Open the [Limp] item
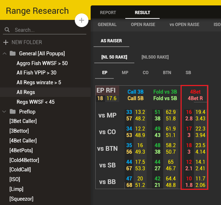221x205 pixels. click(16, 189)
